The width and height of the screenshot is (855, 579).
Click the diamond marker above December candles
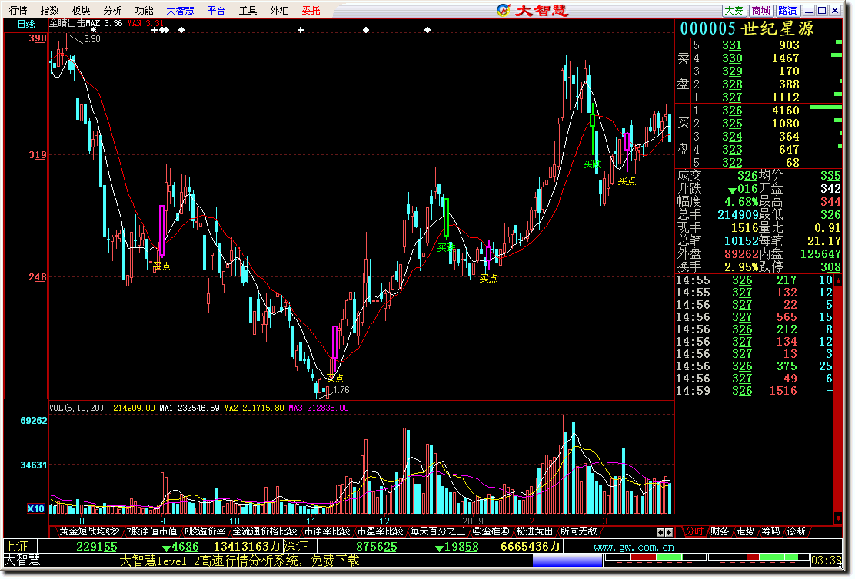tap(366, 30)
